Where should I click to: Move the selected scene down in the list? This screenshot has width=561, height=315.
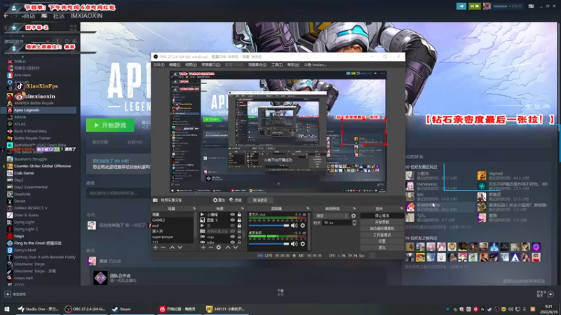click(180, 247)
